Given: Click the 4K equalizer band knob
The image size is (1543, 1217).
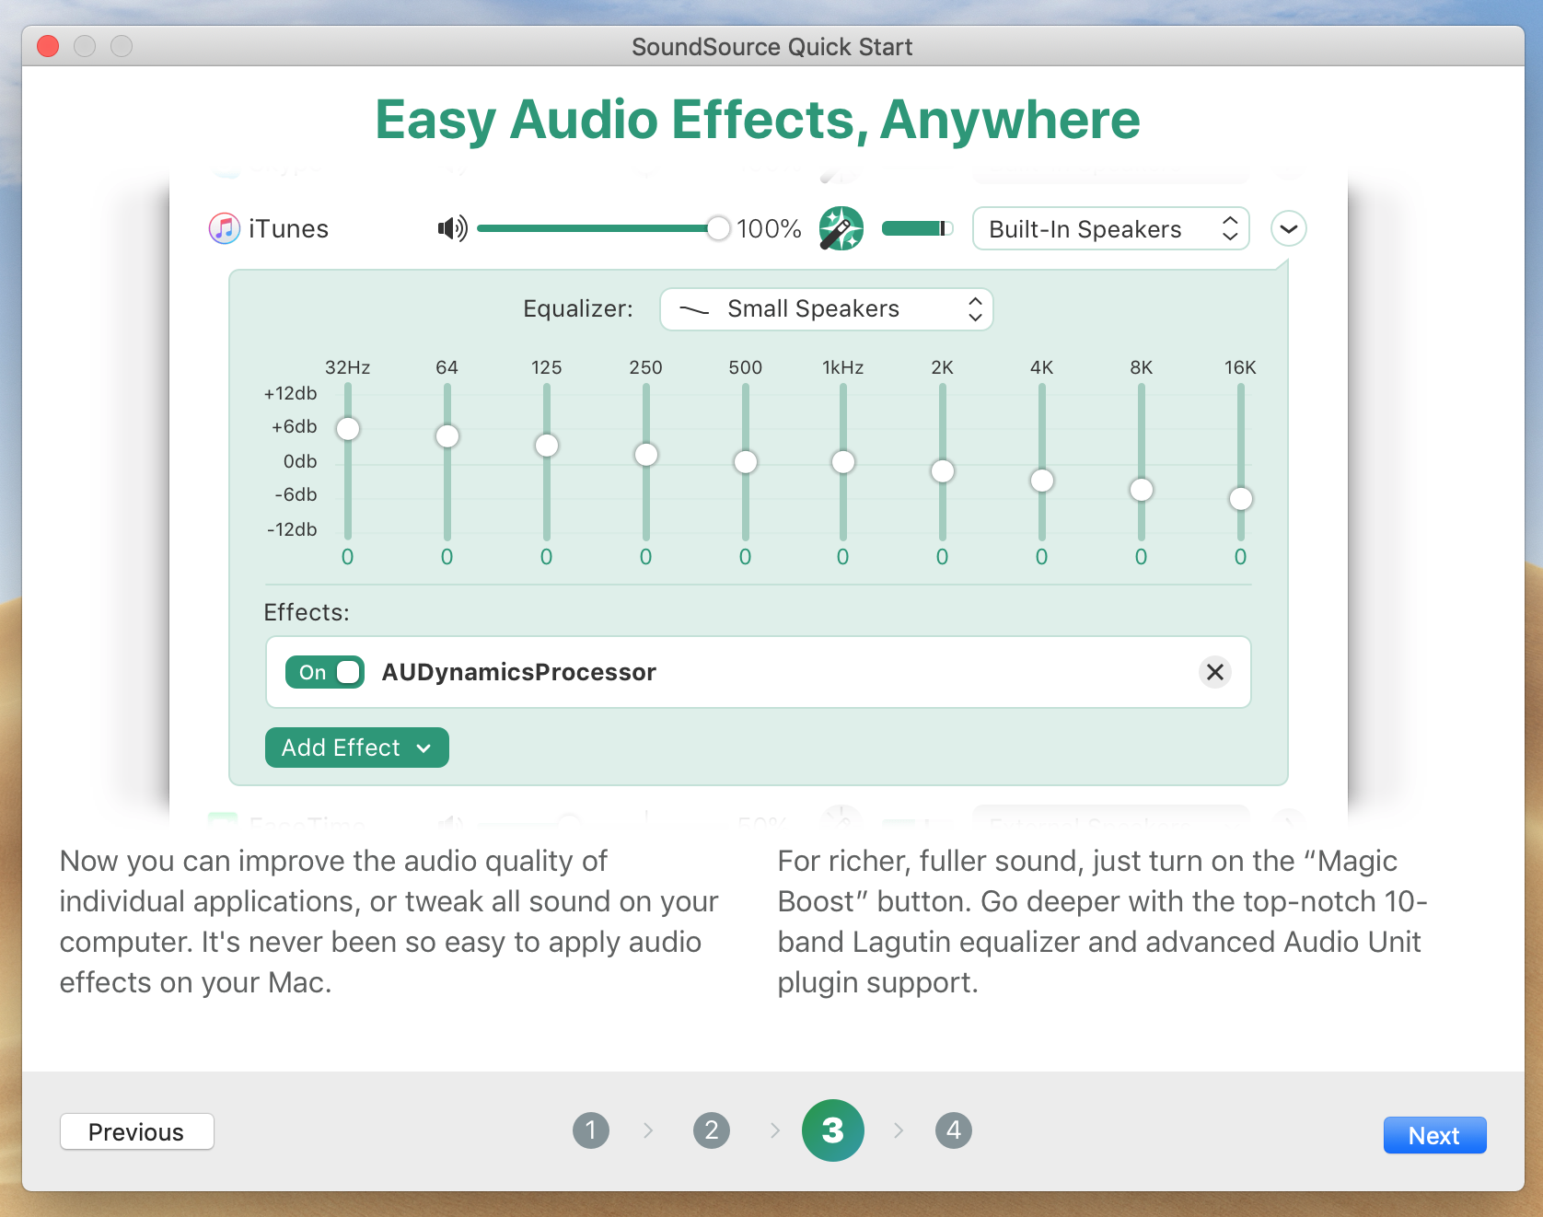Looking at the screenshot, I should (1042, 480).
